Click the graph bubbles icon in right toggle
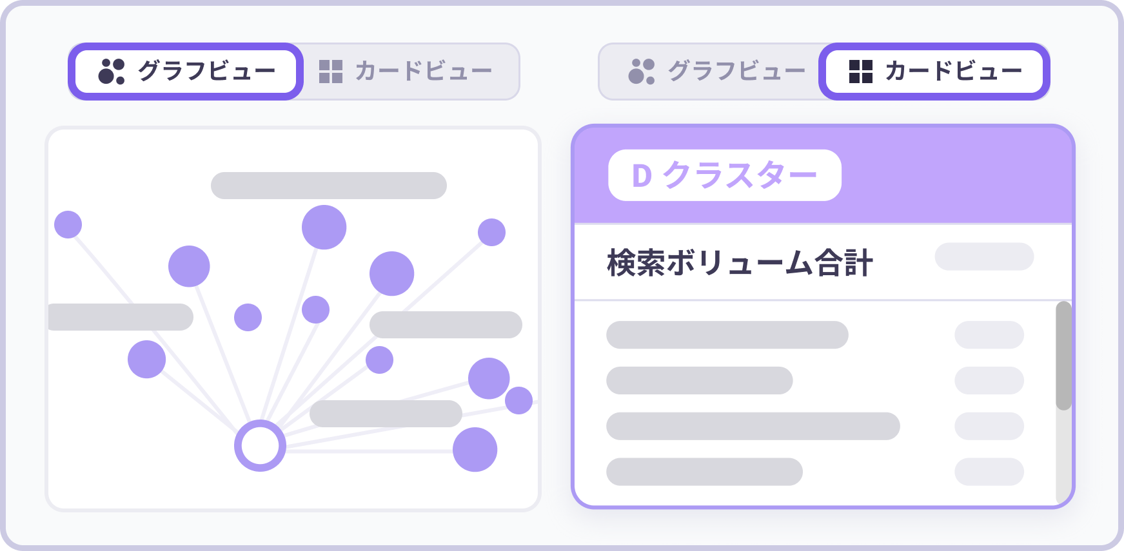 pyautogui.click(x=642, y=72)
